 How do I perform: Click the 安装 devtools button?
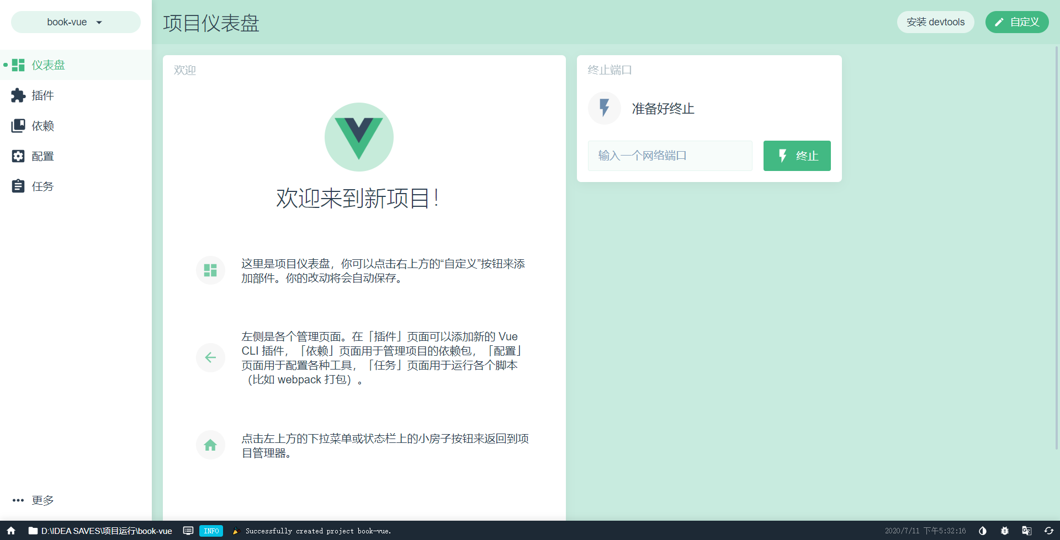point(935,22)
